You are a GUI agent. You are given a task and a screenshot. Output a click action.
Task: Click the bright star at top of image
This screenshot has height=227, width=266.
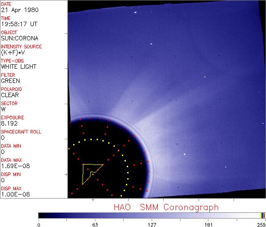coord(134,12)
